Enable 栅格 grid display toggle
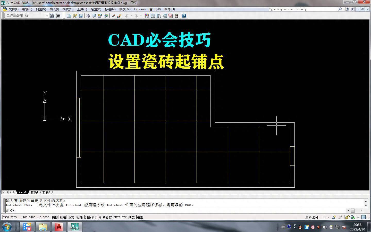The height and width of the screenshot is (232, 371). [x=63, y=217]
